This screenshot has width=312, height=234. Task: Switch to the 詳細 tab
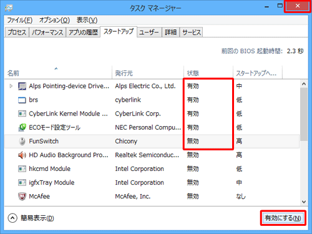pyautogui.click(x=170, y=32)
